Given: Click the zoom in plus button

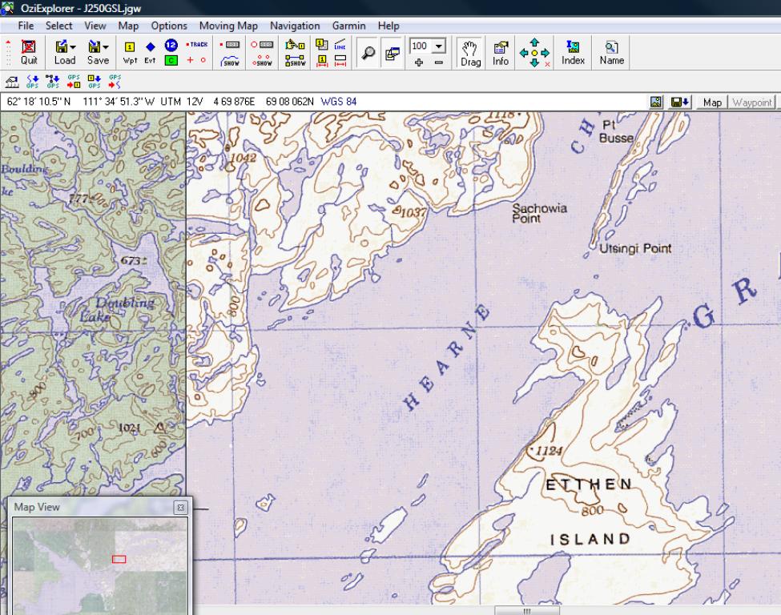Looking at the screenshot, I should coord(419,62).
